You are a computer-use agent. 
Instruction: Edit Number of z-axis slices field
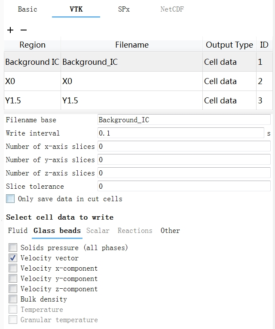coord(184,173)
